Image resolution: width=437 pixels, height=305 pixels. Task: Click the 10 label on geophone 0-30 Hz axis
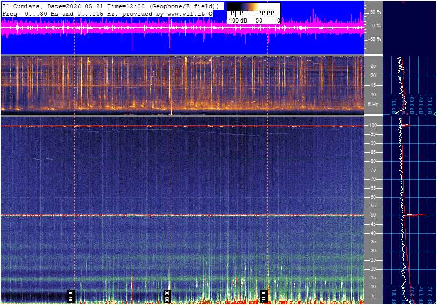point(373,95)
